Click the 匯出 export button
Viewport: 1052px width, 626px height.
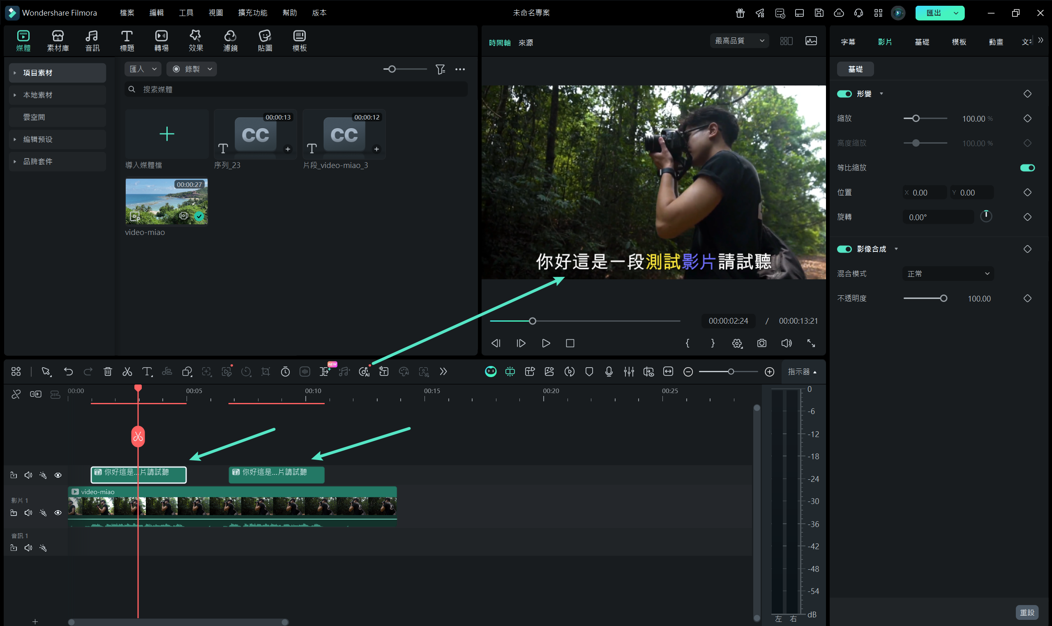tap(933, 13)
